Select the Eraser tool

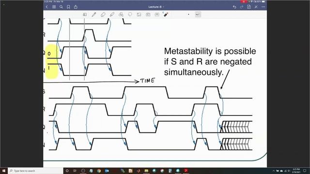[103, 14]
